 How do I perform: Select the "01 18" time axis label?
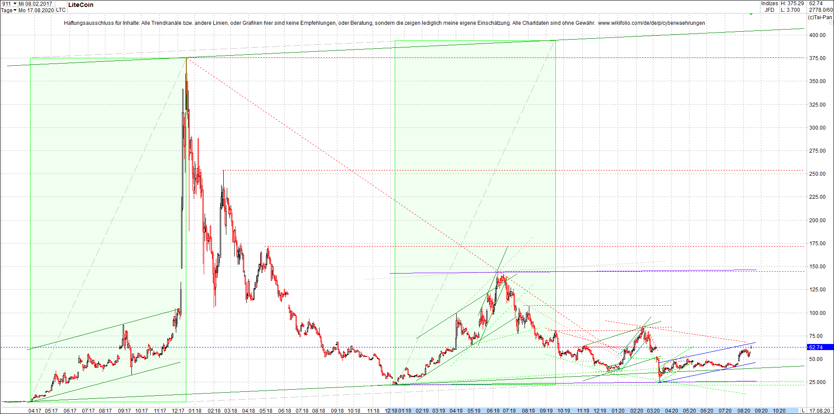[x=195, y=410]
